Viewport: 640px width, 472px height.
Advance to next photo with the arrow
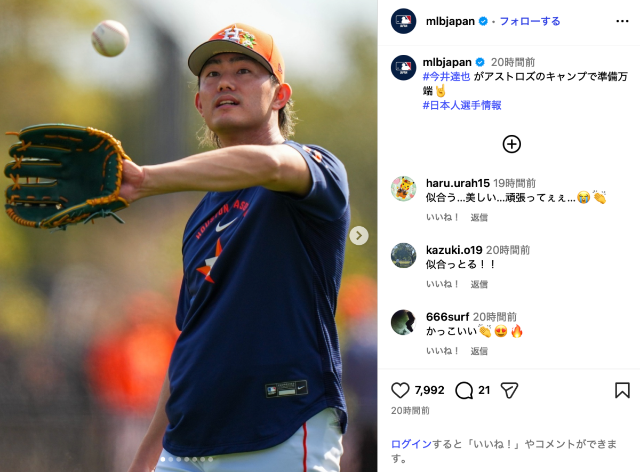click(x=359, y=235)
